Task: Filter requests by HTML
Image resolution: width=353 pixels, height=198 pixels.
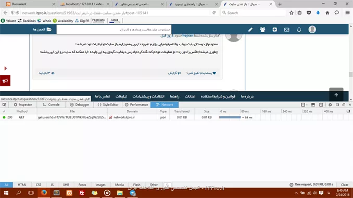Action: pyautogui.click(x=22, y=184)
